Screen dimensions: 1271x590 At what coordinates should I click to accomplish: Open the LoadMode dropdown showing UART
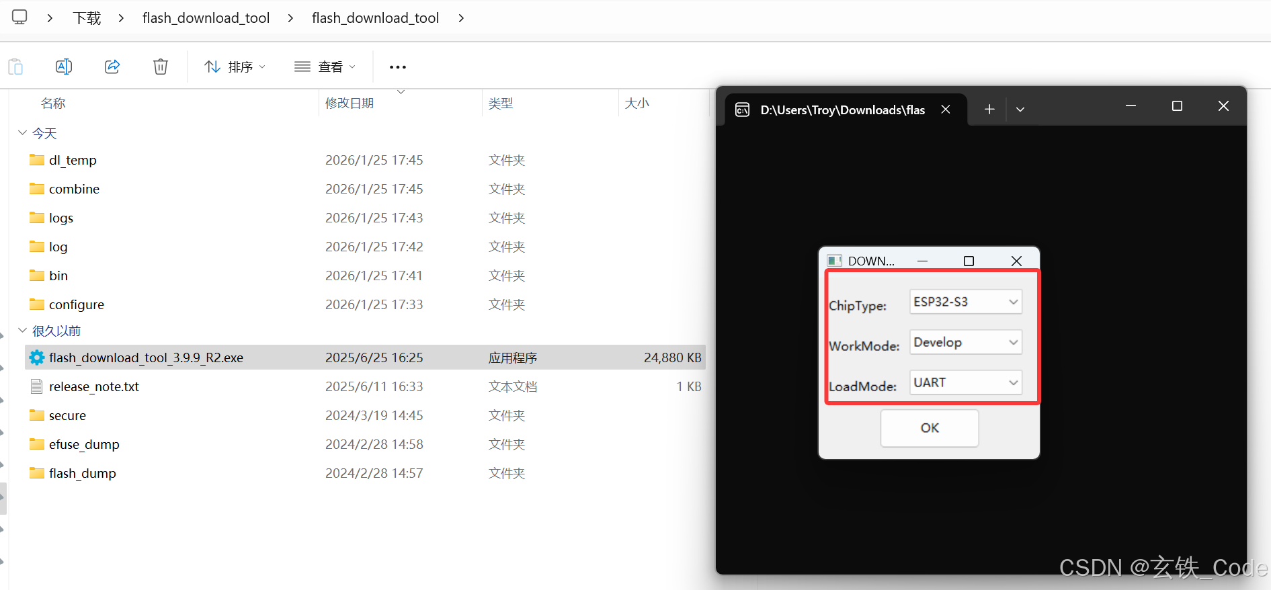(x=966, y=382)
